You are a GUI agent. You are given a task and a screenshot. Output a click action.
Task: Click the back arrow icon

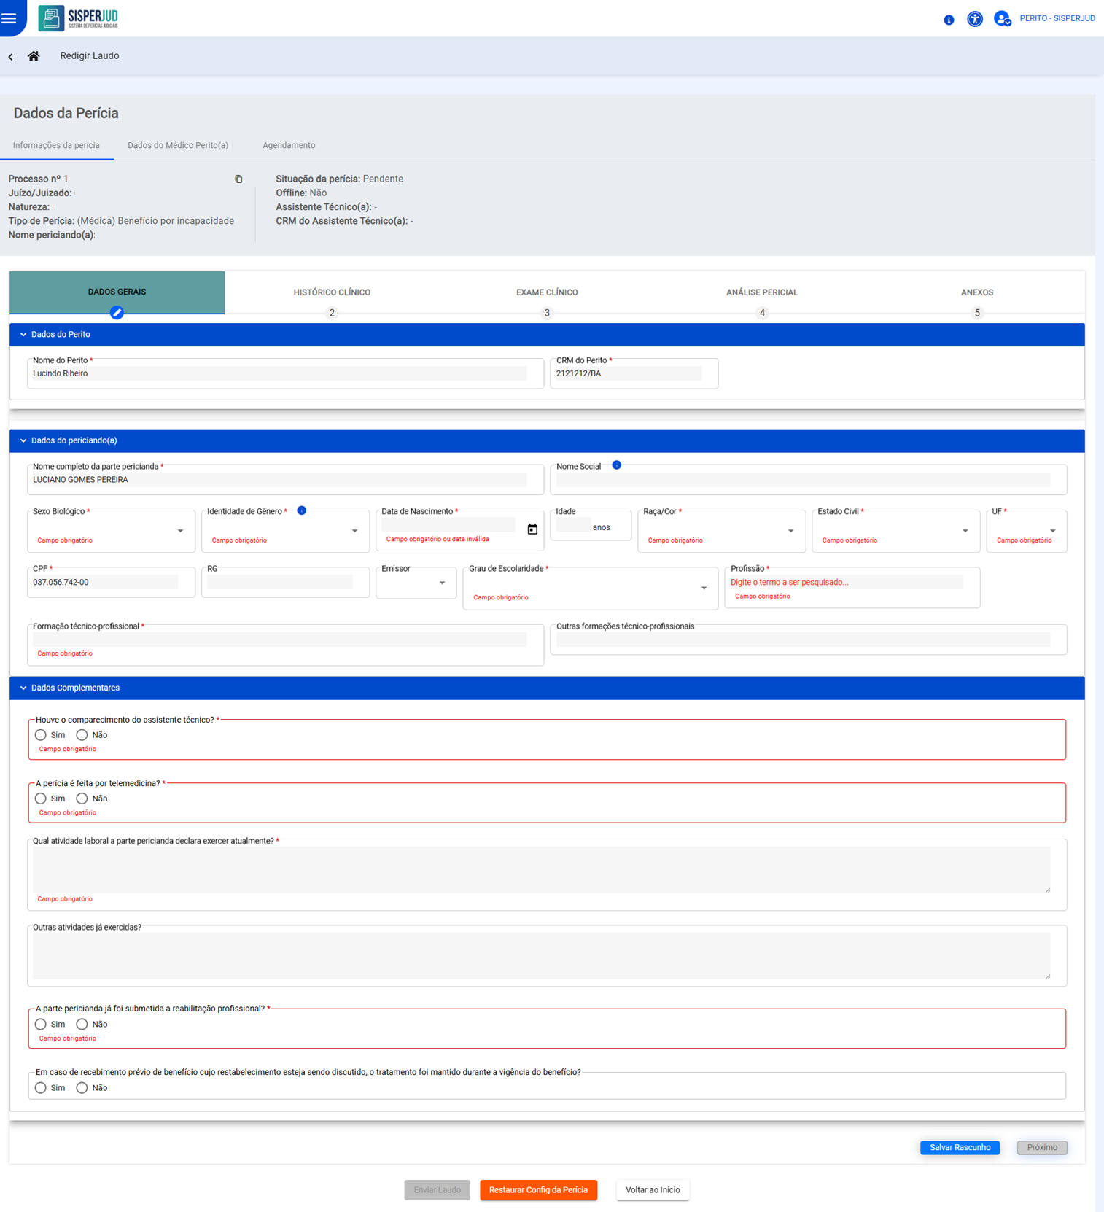click(11, 57)
